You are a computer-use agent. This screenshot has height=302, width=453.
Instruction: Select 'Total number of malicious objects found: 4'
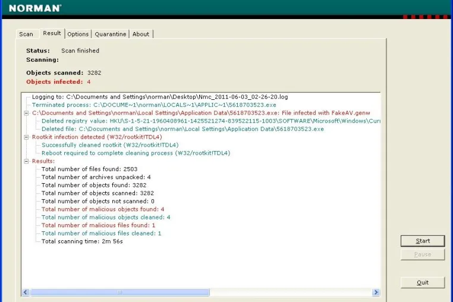pos(103,209)
